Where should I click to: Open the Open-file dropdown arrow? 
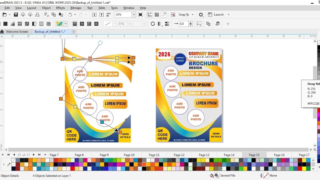tap(10, 14)
